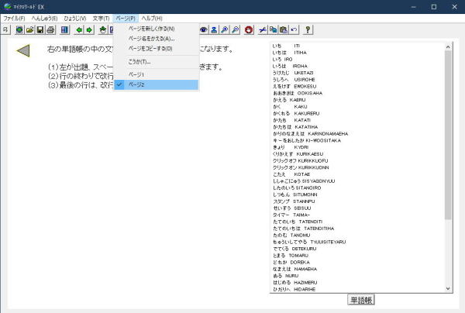The image size is (465, 313).
Task: Click the ぬる NURU row
Action: (x=285, y=276)
